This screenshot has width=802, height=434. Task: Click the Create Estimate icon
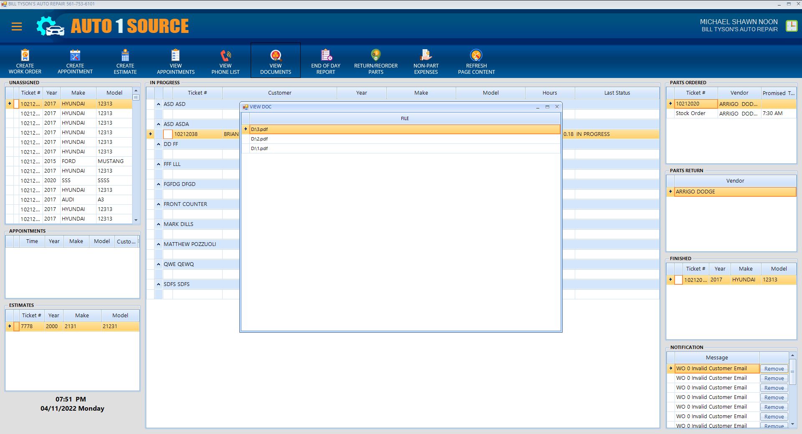click(125, 55)
